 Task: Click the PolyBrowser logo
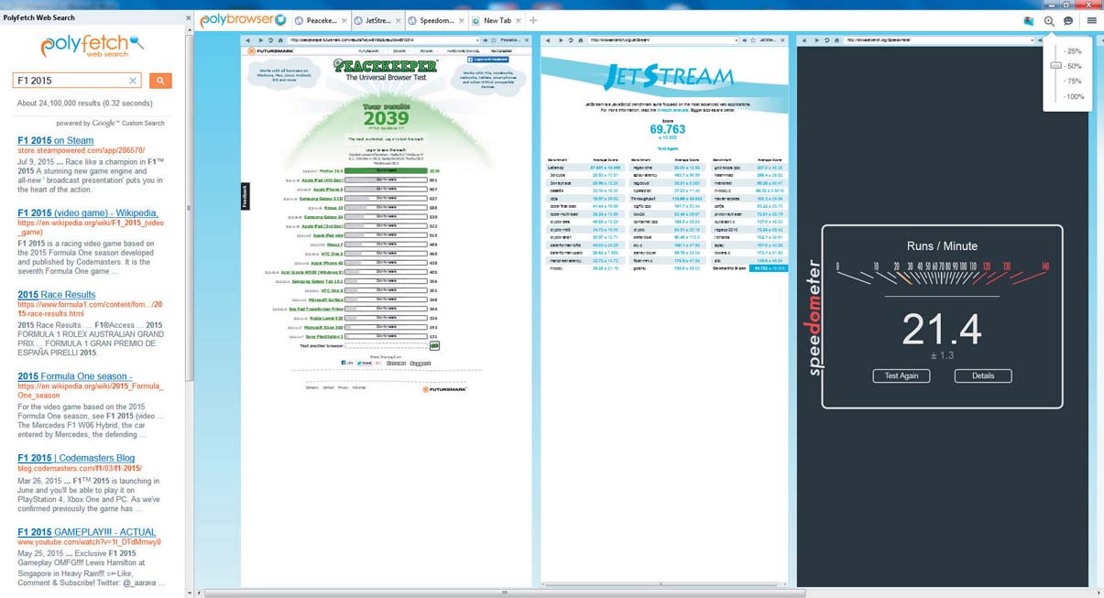pos(243,19)
